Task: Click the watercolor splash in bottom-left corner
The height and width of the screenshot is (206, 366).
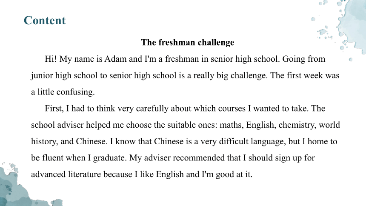Action: (x=23, y=187)
